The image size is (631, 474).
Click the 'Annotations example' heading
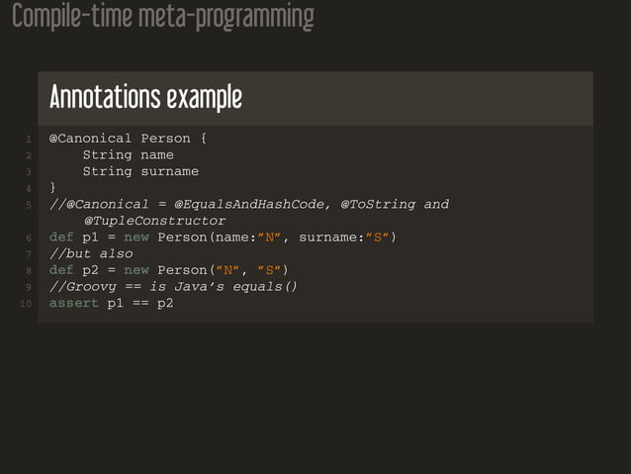click(145, 98)
